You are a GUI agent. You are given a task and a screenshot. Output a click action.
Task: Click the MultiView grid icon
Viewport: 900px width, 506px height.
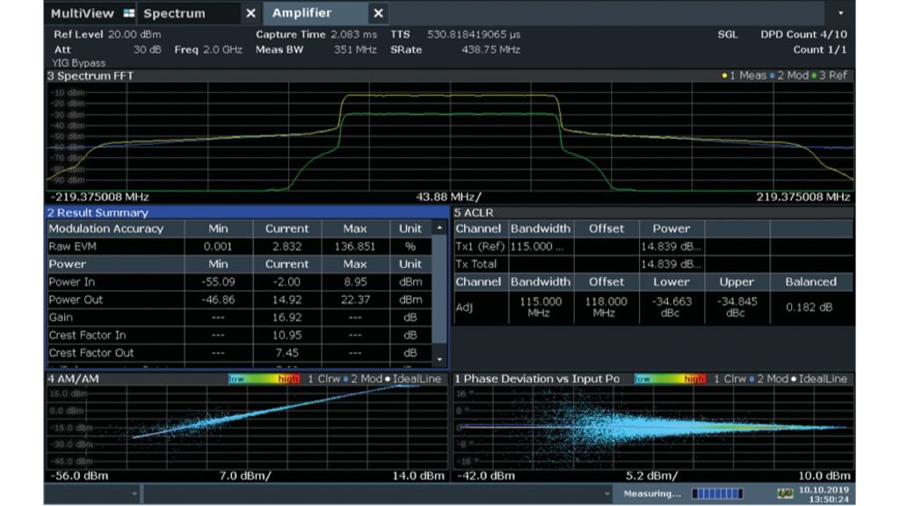pos(129,13)
